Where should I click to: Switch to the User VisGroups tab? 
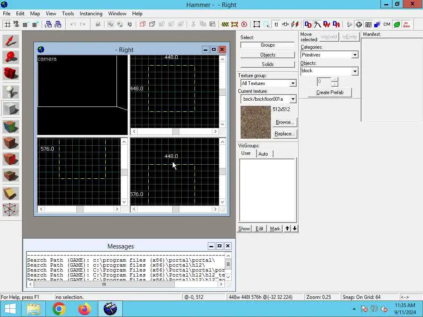pos(246,153)
